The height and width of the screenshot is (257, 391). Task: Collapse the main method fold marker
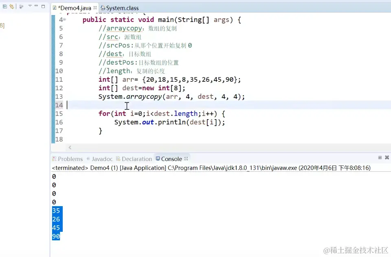point(65,20)
